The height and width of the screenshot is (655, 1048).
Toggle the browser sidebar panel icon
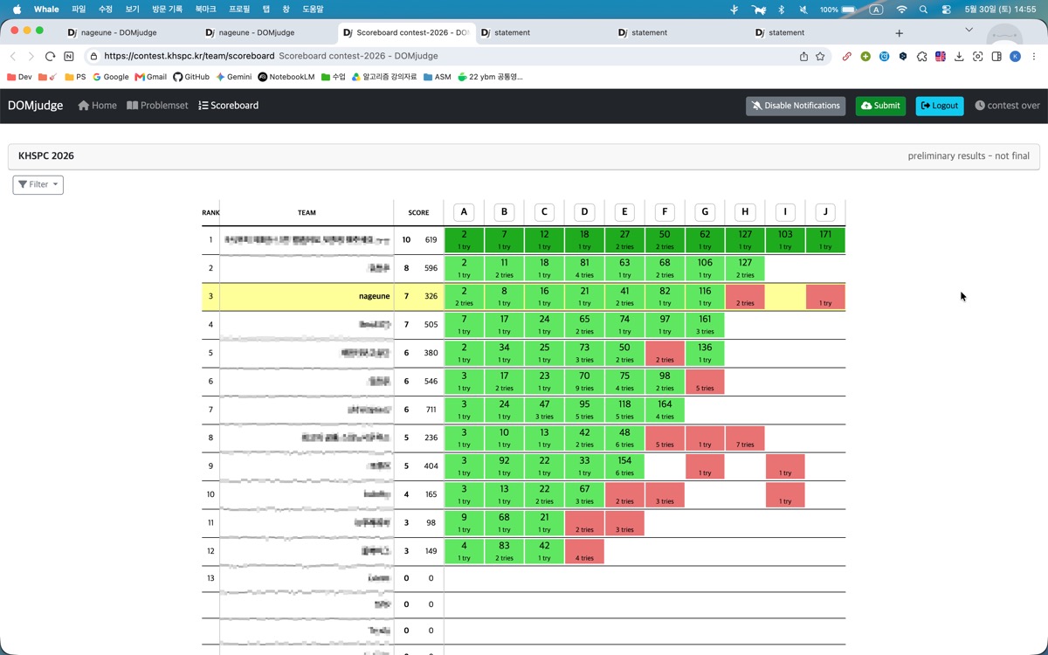pyautogui.click(x=996, y=56)
